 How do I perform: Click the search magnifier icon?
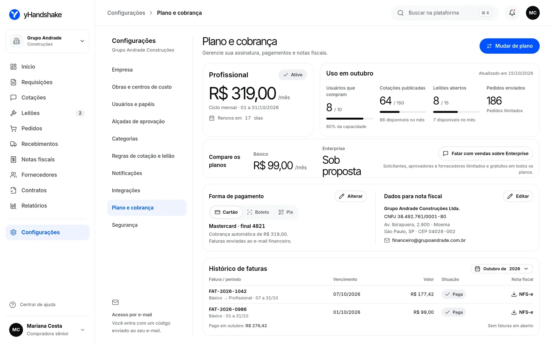401,13
